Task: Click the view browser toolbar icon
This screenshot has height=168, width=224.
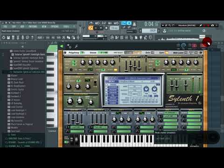Action: click(x=132, y=37)
